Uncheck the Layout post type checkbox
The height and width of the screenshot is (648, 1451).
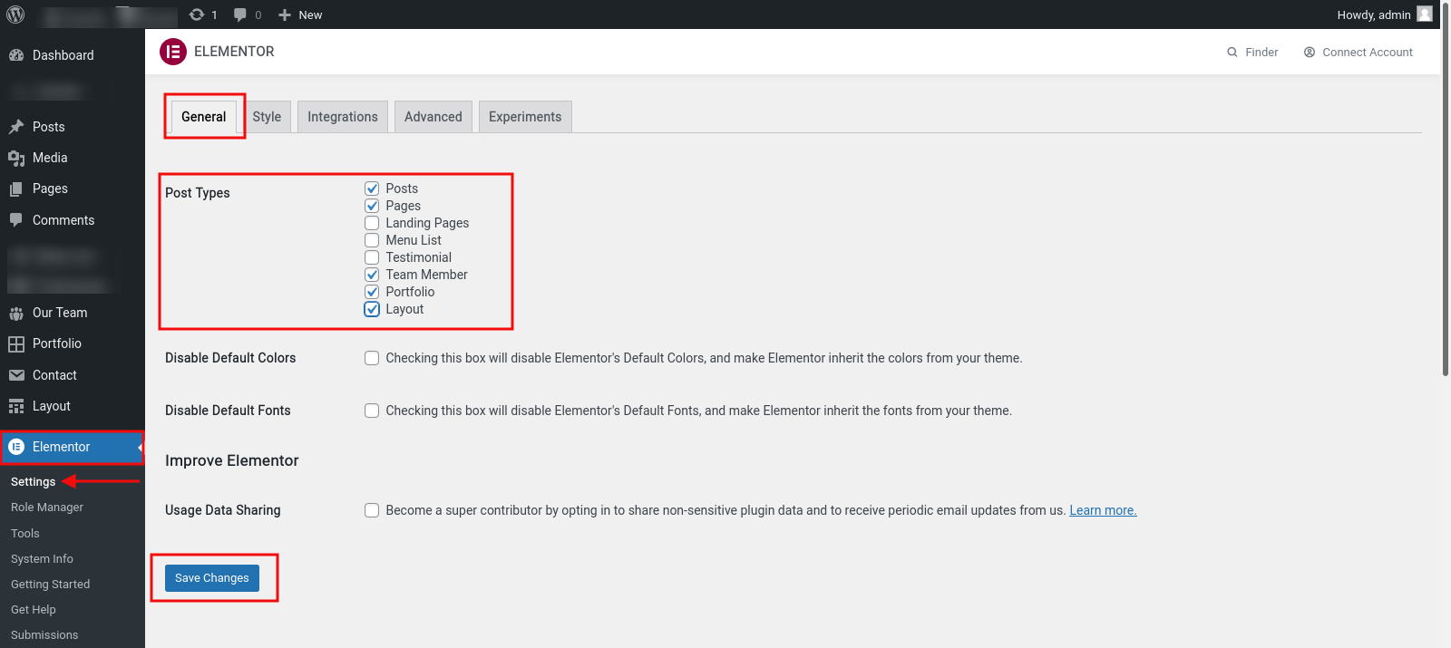click(x=372, y=309)
